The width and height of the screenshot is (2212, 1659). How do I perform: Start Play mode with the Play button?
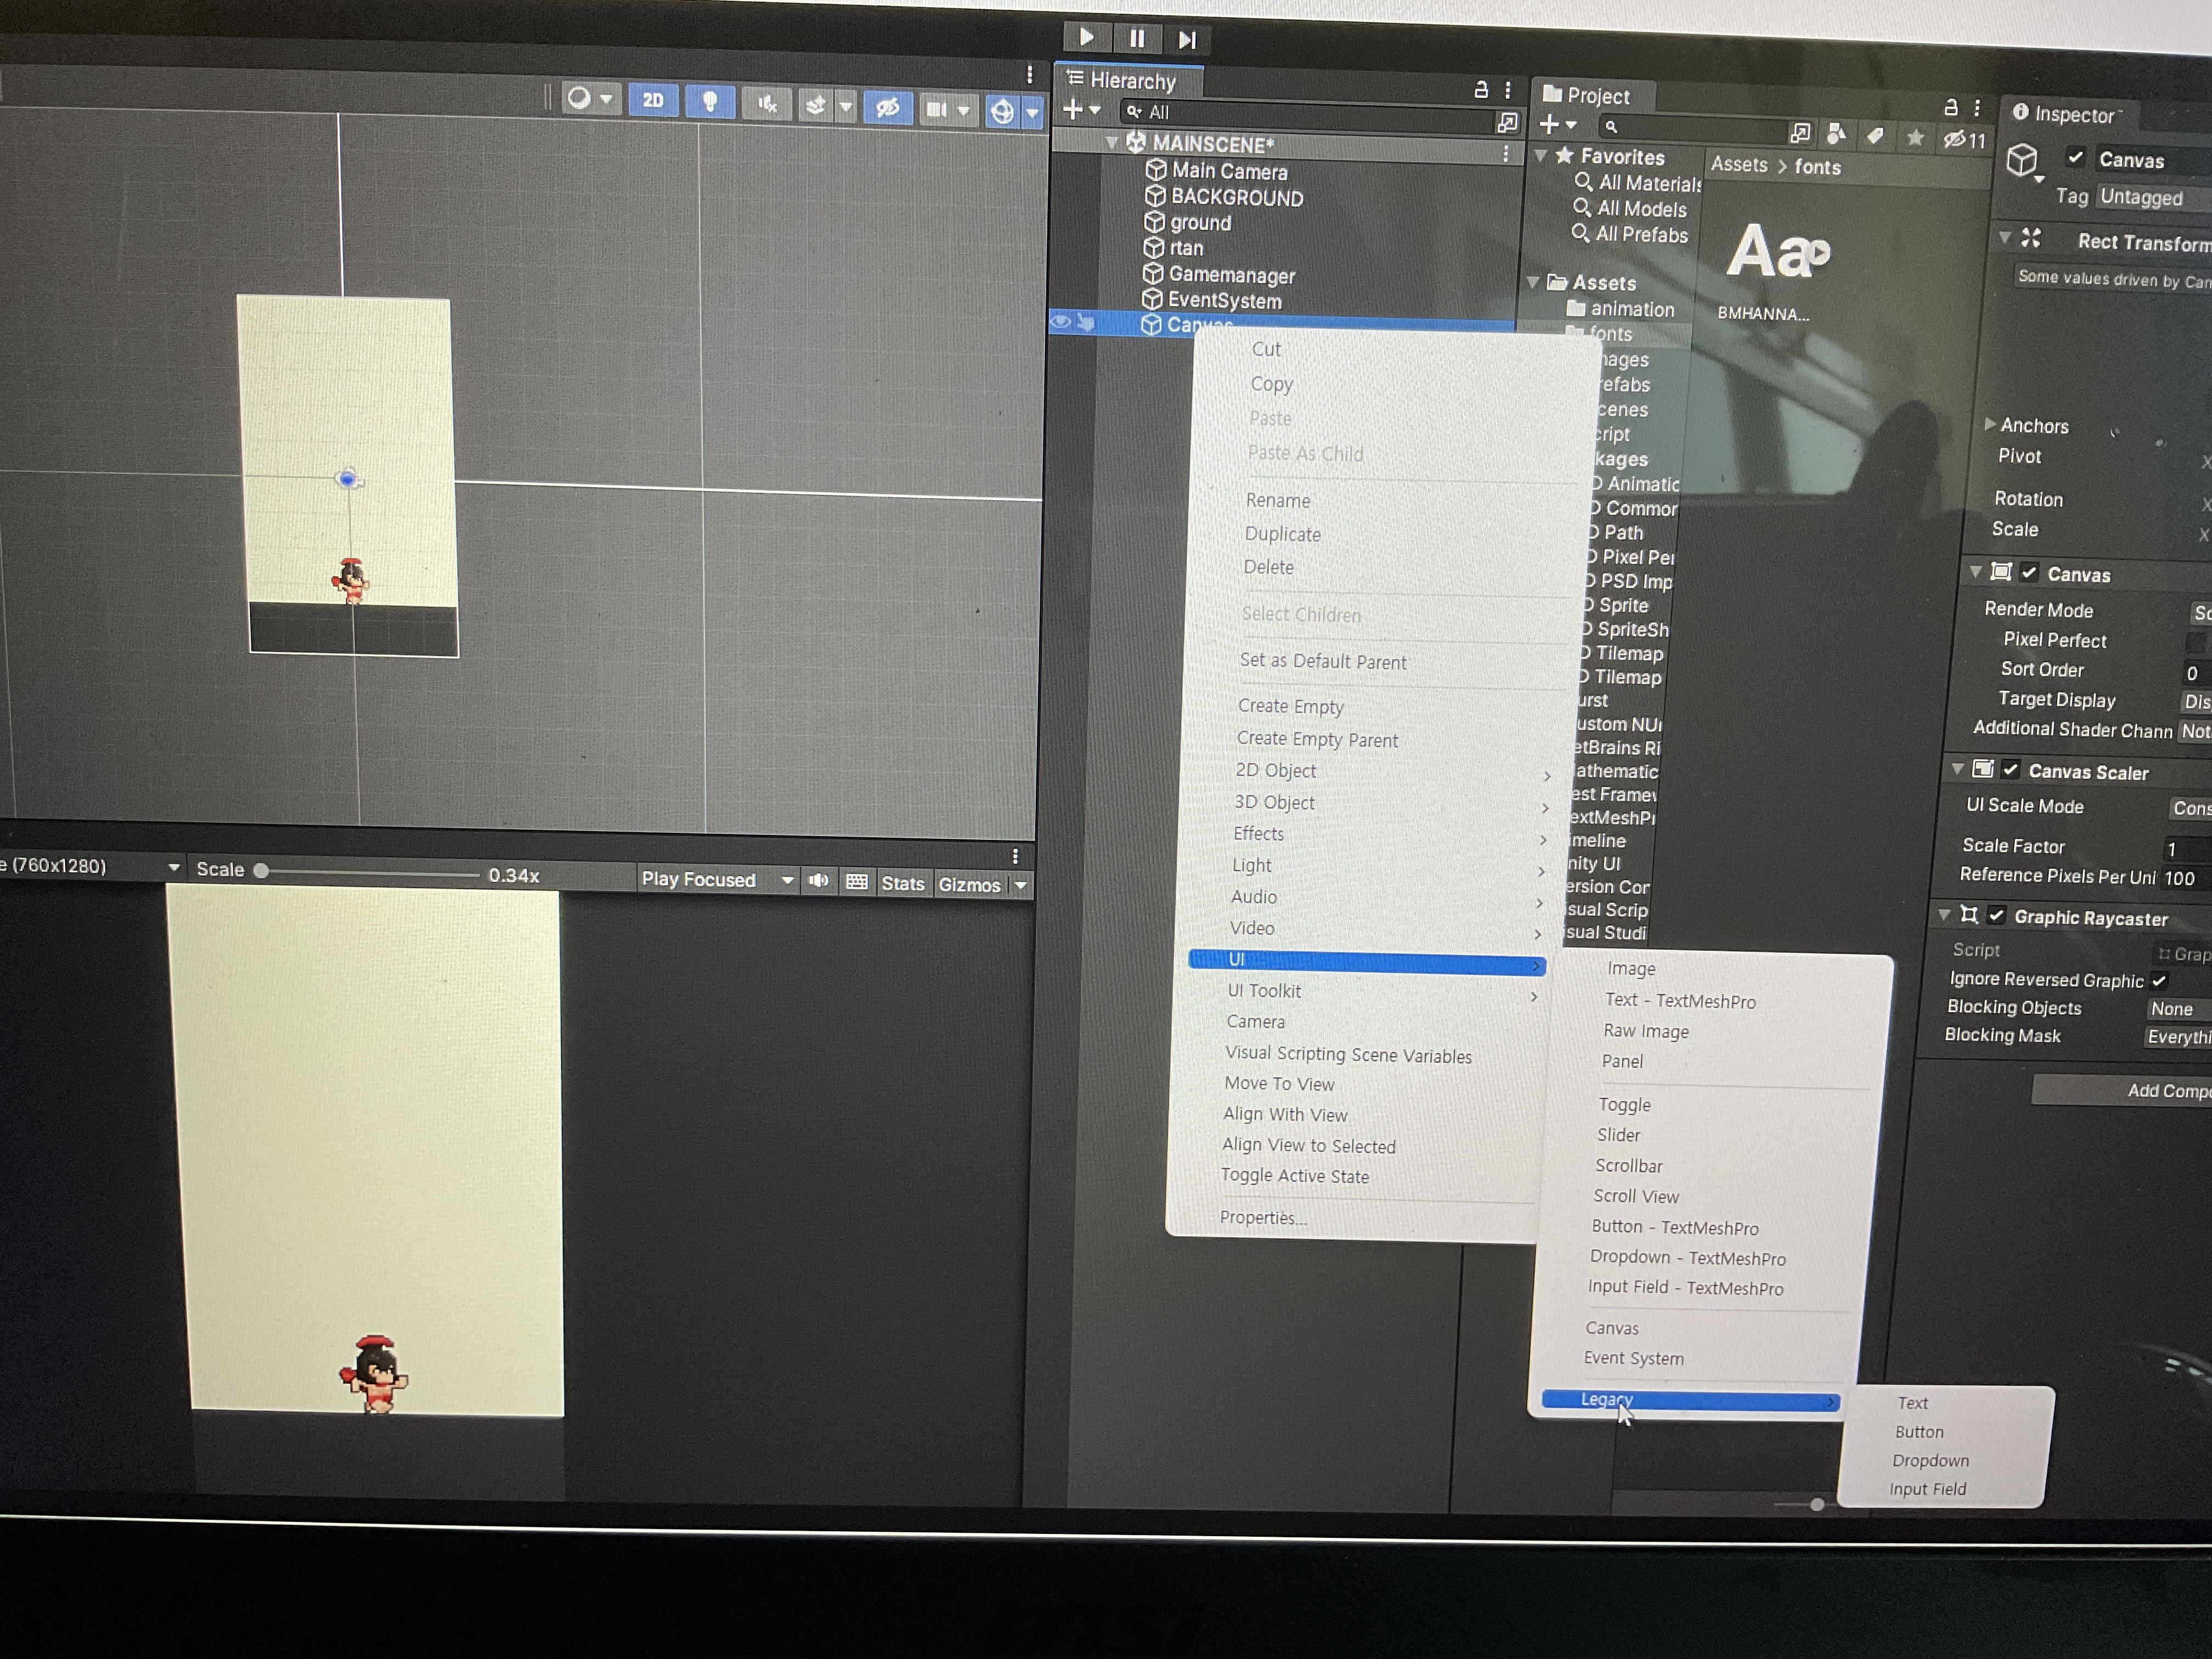click(1087, 38)
